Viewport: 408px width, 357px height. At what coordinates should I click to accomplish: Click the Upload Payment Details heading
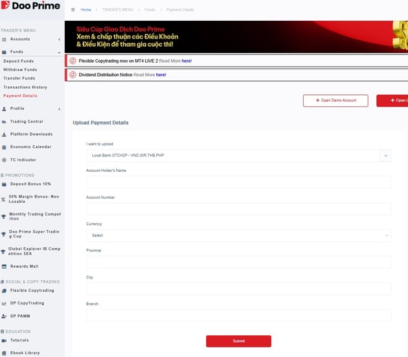(x=101, y=123)
